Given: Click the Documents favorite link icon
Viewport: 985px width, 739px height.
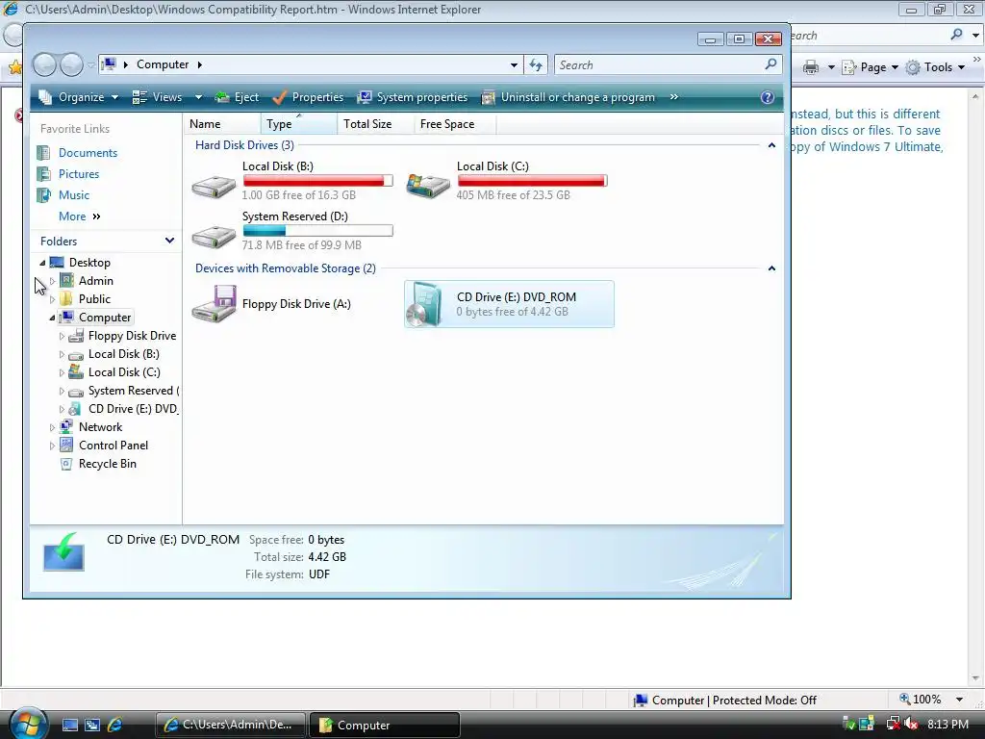Looking at the screenshot, I should (x=44, y=153).
